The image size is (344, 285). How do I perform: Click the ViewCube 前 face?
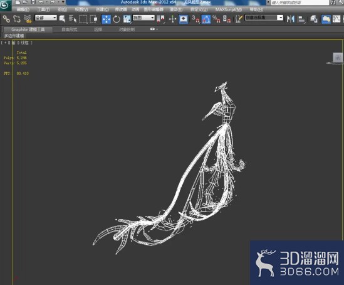tap(337, 58)
